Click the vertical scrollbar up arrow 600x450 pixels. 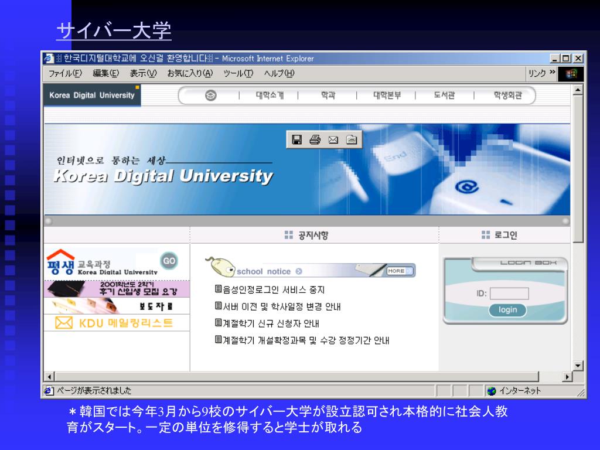578,90
